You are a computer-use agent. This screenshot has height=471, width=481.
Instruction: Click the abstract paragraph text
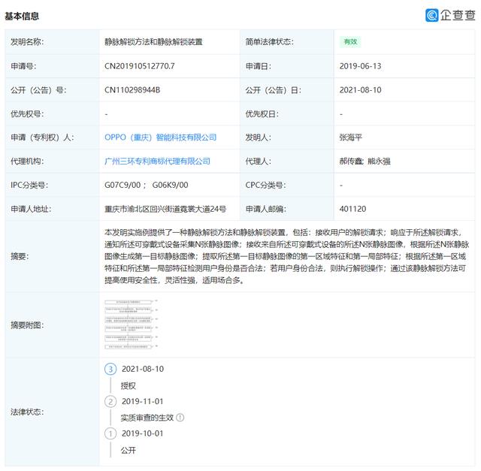(x=286, y=256)
